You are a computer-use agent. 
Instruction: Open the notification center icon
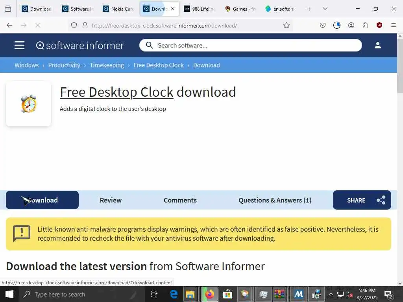(x=388, y=295)
